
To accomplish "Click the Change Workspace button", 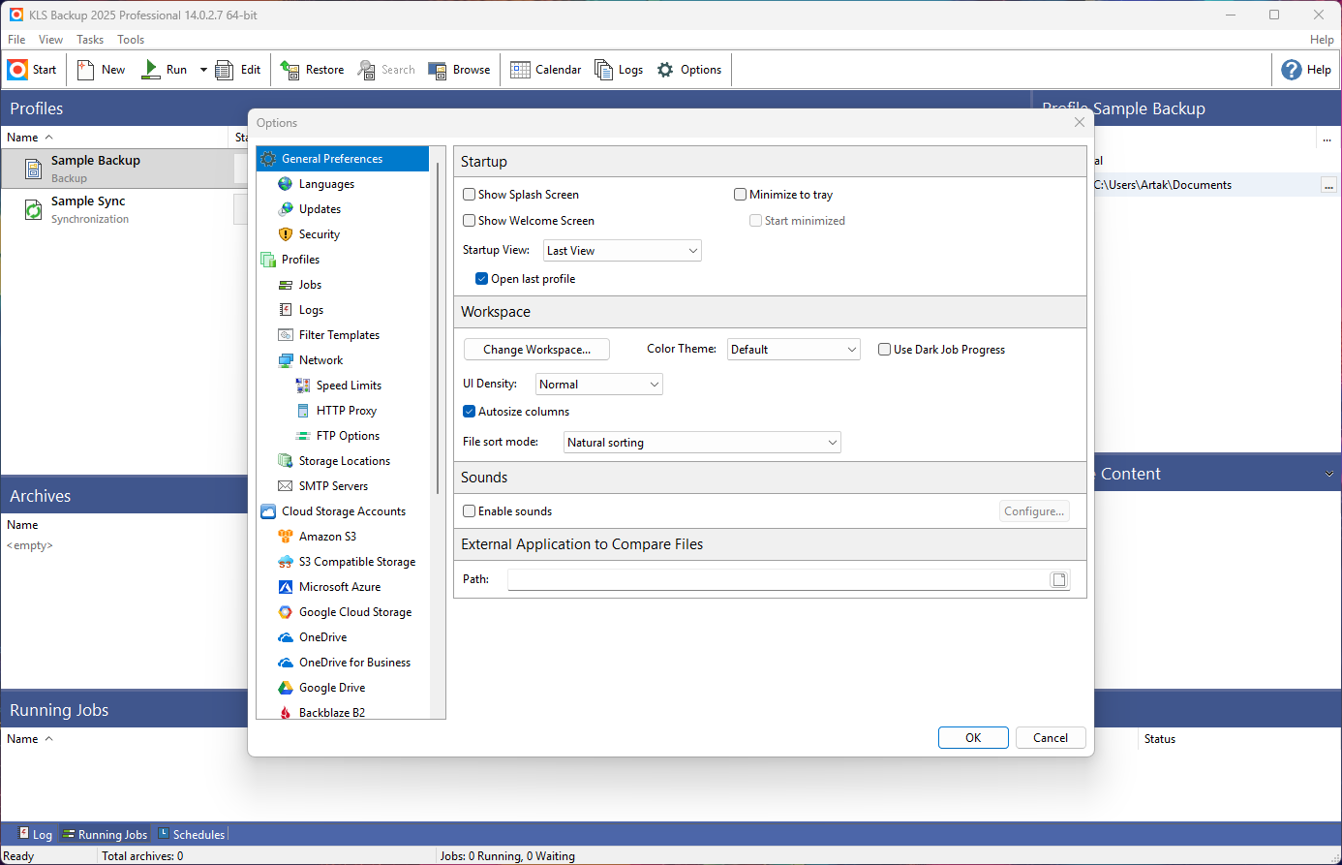I will pyautogui.click(x=536, y=350).
